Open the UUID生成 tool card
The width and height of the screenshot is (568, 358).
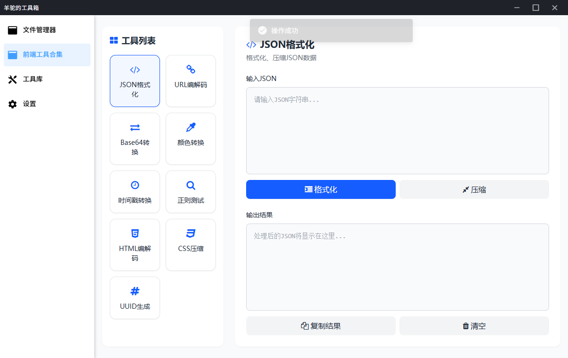(x=135, y=298)
